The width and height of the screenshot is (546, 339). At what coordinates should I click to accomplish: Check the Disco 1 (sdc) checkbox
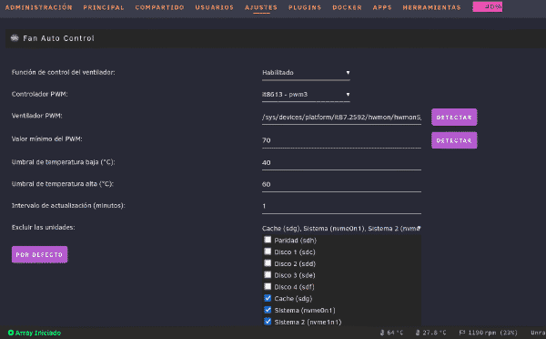[x=268, y=252]
